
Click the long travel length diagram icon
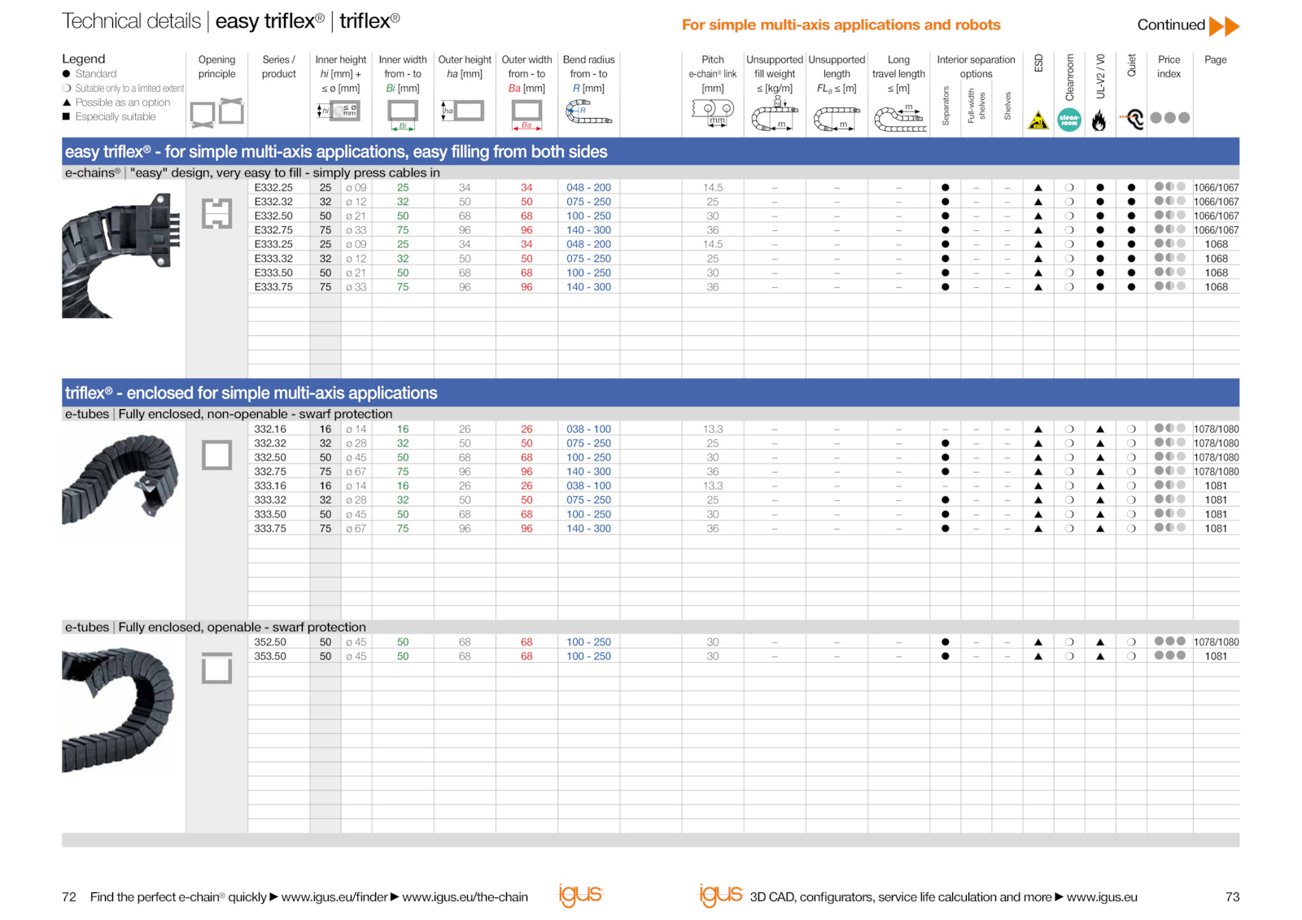coord(899,119)
